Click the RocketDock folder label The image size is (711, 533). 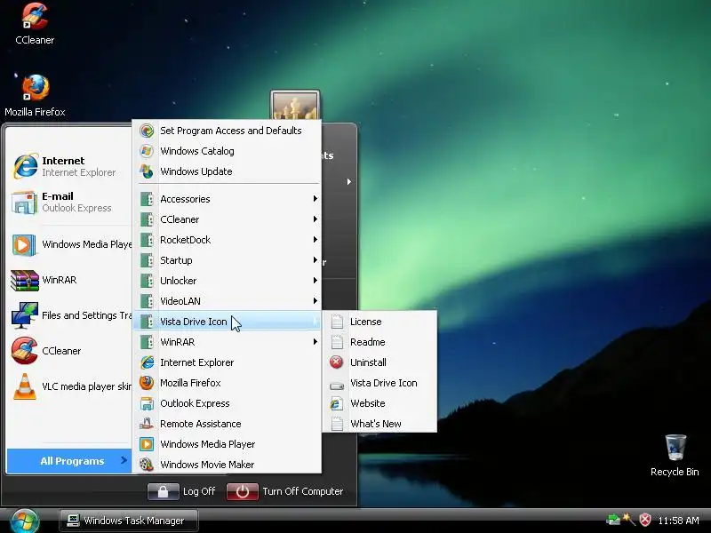click(185, 240)
